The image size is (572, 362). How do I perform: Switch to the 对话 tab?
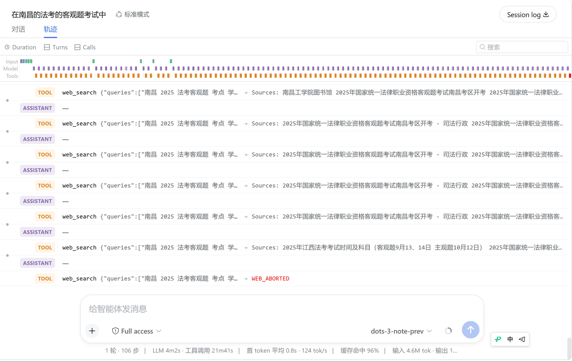click(x=18, y=29)
